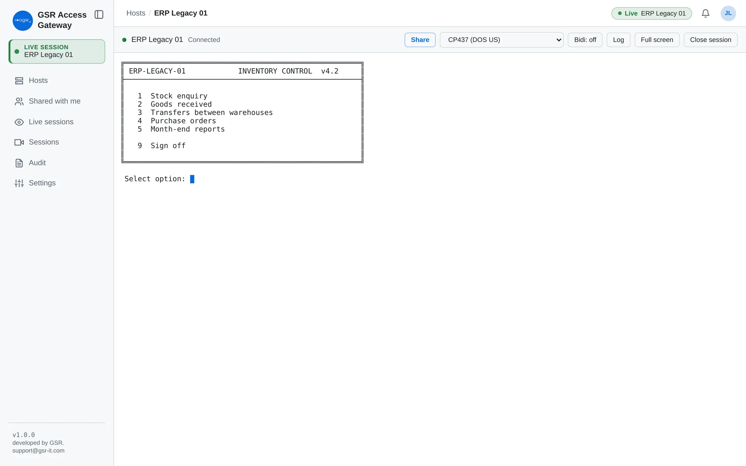Click the Live ERP Legacy 01 status pill
The image size is (746, 466).
point(652,13)
